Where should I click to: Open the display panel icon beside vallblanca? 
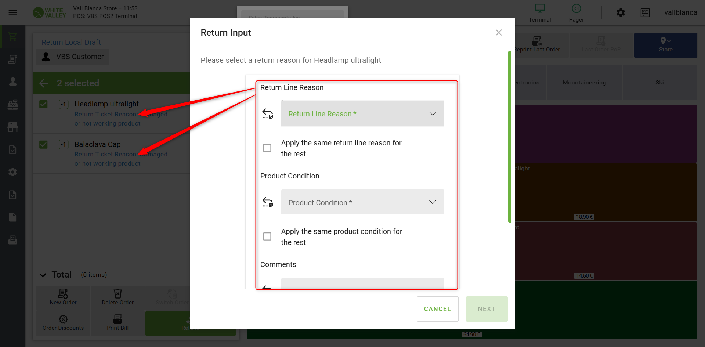click(x=645, y=13)
